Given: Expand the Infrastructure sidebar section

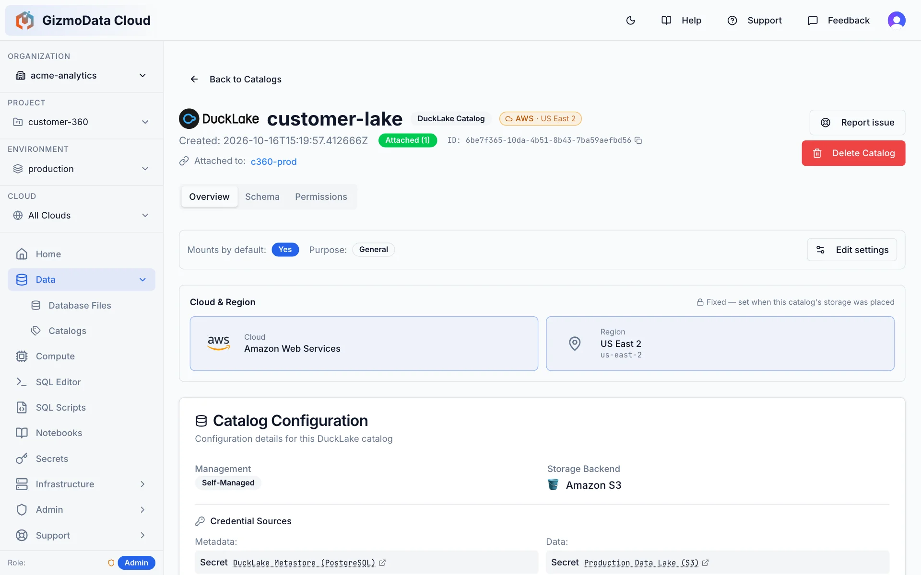Looking at the screenshot, I should (142, 484).
